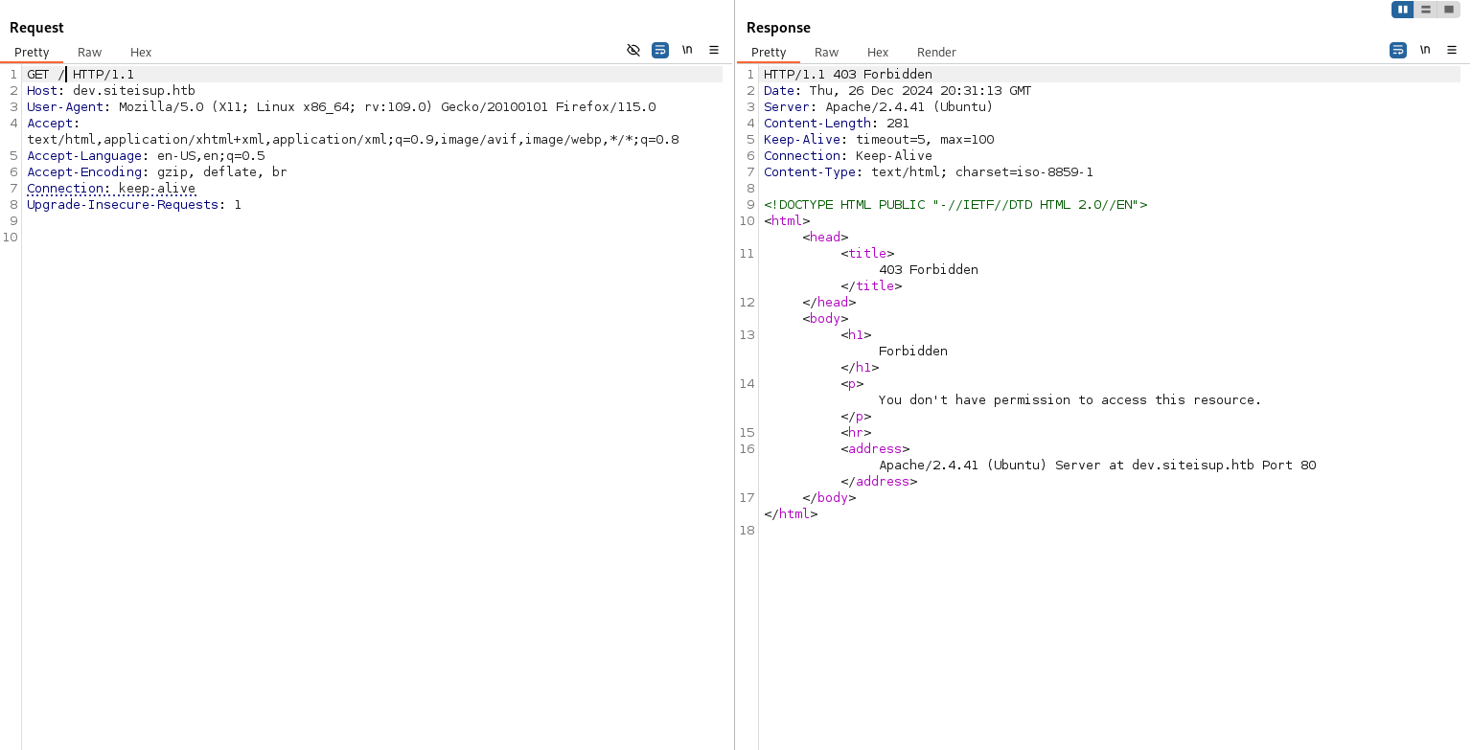
Task: Switch to Response Pretty tab
Action: 769,52
